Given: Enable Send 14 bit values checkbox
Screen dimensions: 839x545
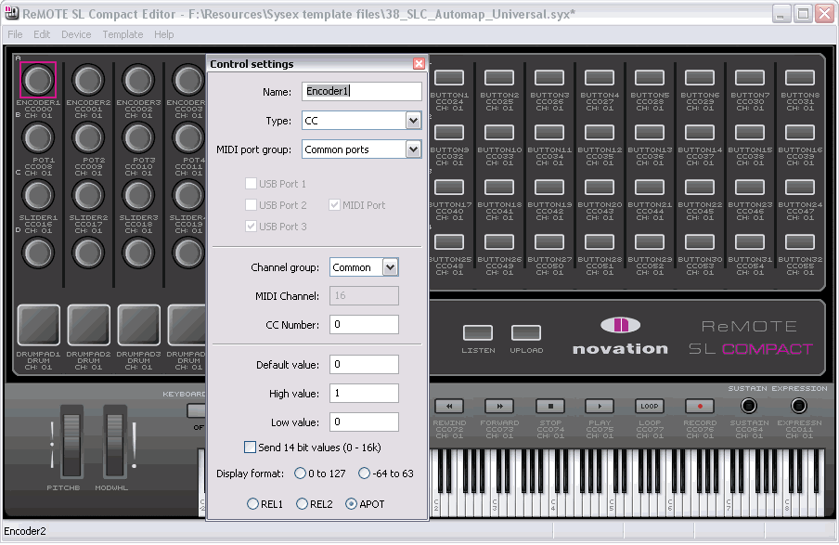Looking at the screenshot, I should coord(250,447).
